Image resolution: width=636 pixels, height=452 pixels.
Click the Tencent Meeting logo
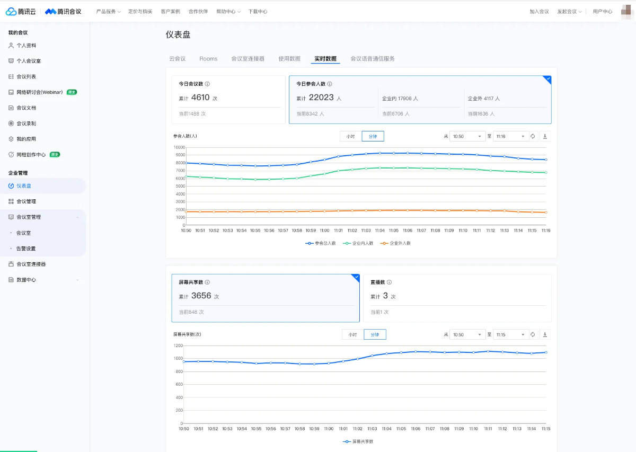tap(63, 11)
